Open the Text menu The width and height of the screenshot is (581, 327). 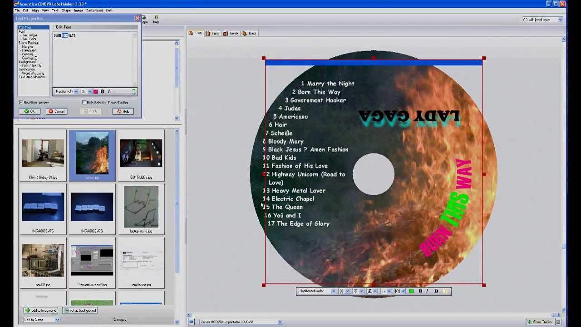(55, 10)
